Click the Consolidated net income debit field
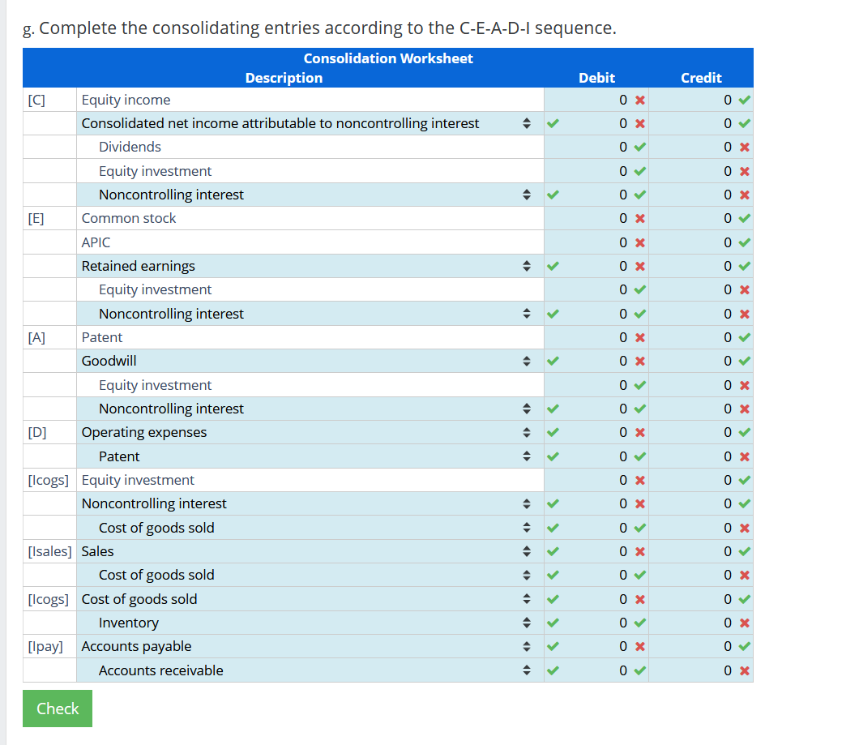Image resolution: width=859 pixels, height=745 pixels. pyautogui.click(x=597, y=123)
